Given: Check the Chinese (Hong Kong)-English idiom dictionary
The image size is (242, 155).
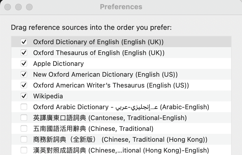Looking at the screenshot, I should click(x=24, y=150).
